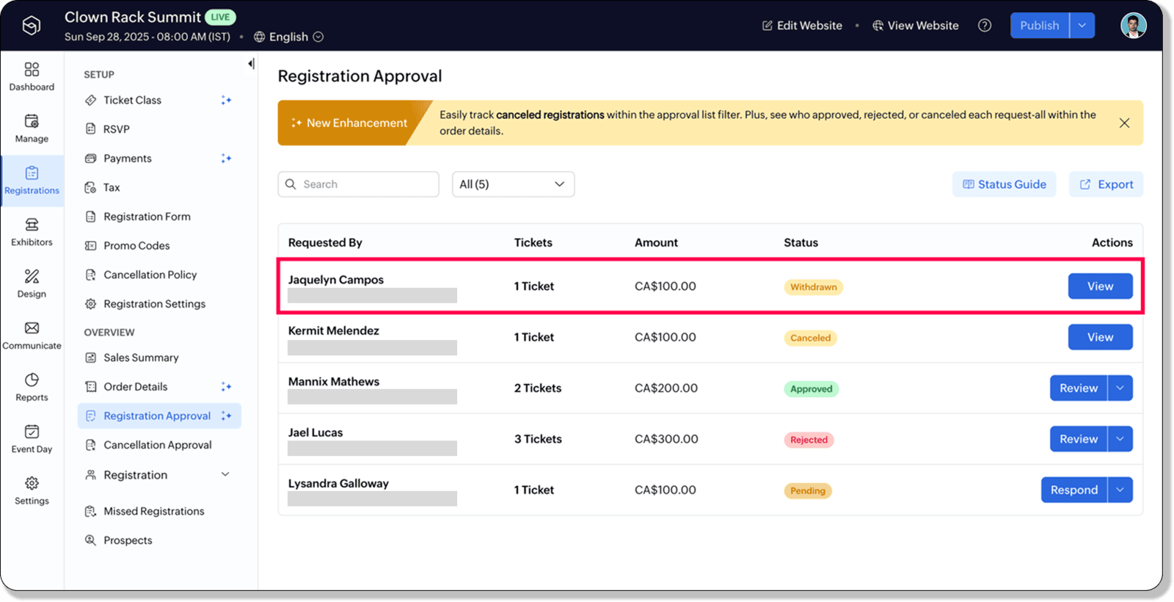Click the Manage calendar icon
The width and height of the screenshot is (1174, 602).
pyautogui.click(x=32, y=121)
